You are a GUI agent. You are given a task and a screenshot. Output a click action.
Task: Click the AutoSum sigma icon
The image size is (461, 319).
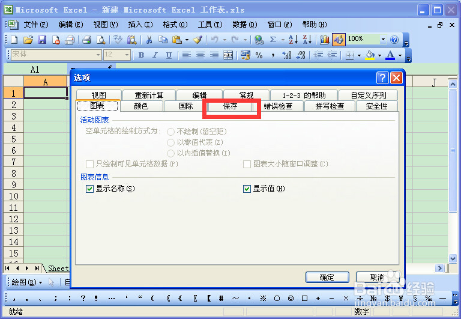click(x=273, y=40)
